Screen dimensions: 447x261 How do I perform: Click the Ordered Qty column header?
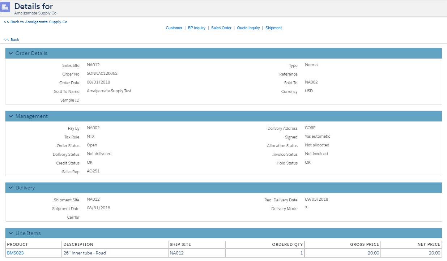coord(287,244)
